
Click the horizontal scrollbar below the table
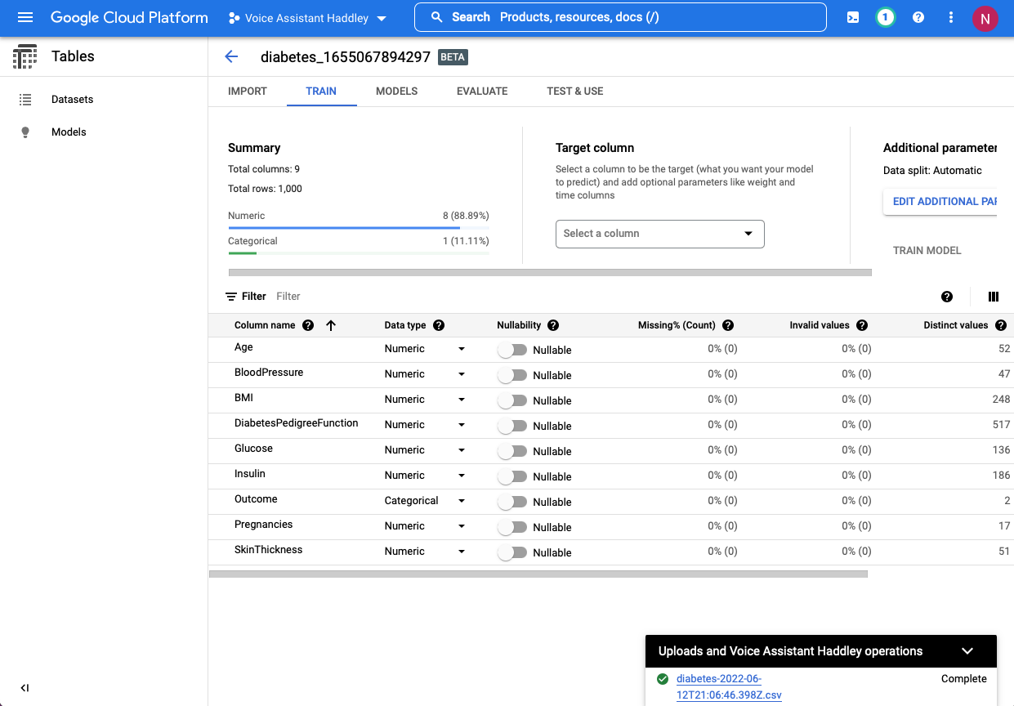[x=538, y=574]
